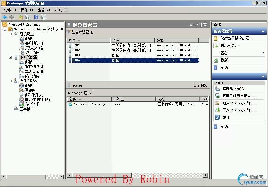Select 集线器传输 under 组织配置

click(x=34, y=48)
